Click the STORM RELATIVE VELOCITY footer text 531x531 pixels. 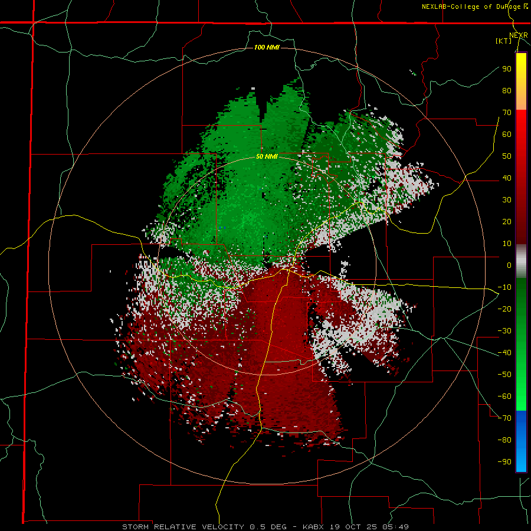183,527
